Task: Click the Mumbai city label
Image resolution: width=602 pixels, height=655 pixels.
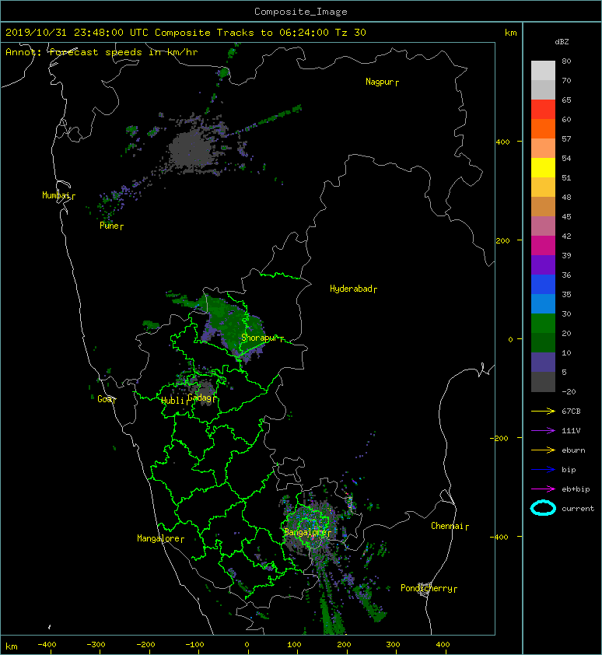Action: tap(56, 195)
